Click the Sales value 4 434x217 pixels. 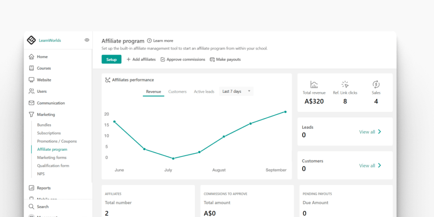(x=376, y=101)
